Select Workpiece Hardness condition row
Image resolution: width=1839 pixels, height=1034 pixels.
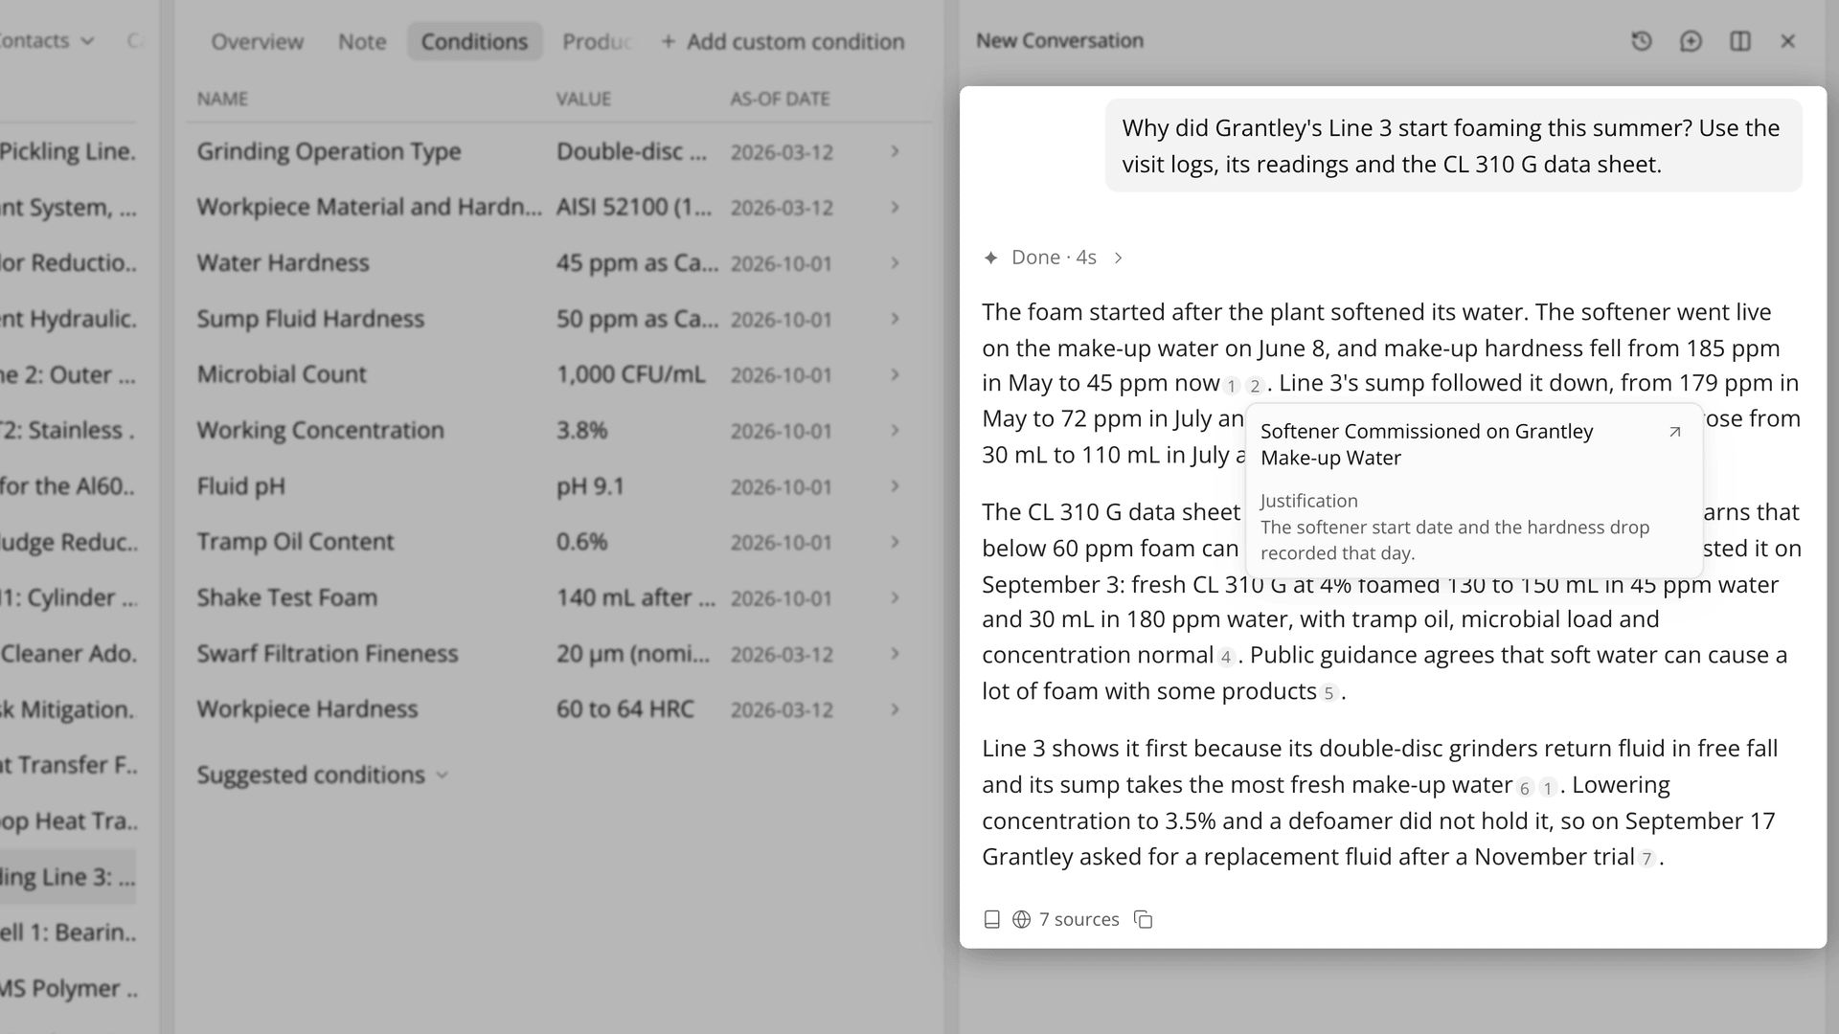[x=558, y=709]
